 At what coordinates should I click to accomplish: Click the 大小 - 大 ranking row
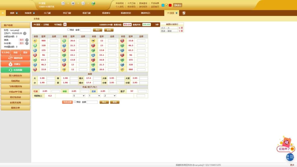pyautogui.click(x=172, y=28)
